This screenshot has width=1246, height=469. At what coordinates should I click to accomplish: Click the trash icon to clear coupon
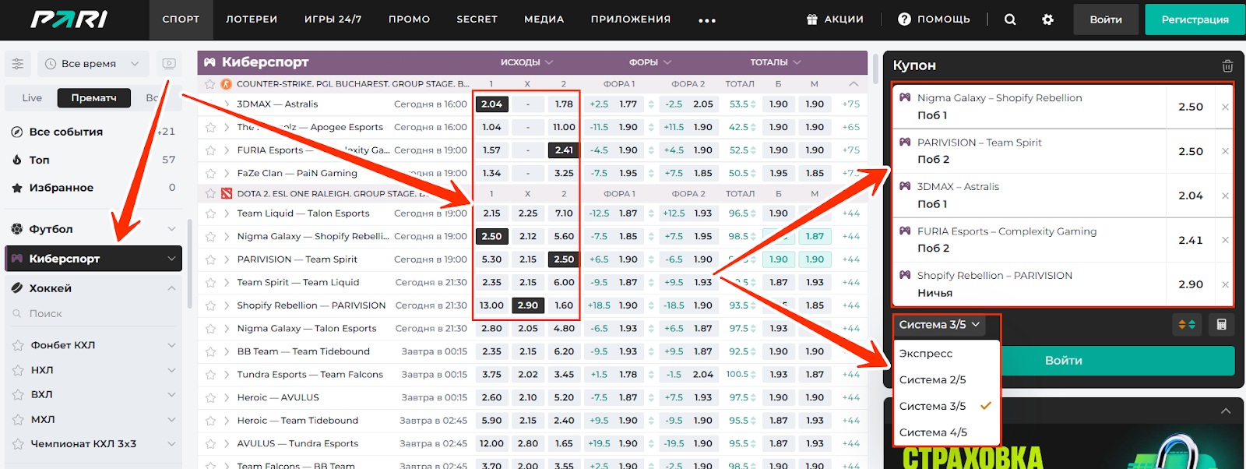(1227, 66)
